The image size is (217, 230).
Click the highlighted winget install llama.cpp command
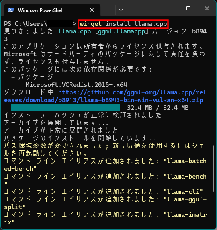123,24
